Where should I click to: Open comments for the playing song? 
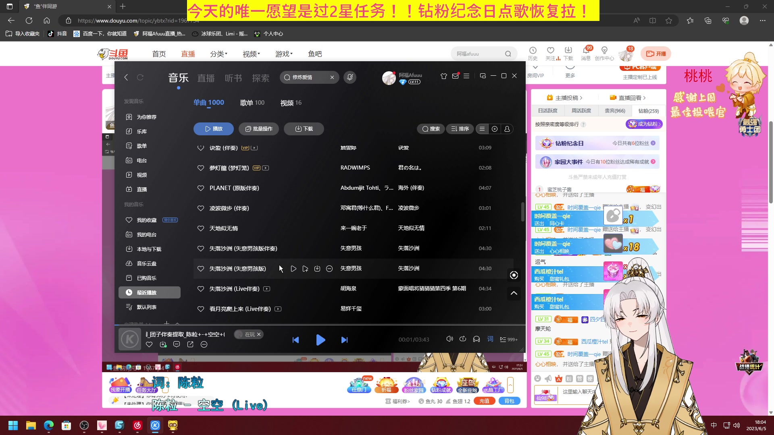(177, 344)
